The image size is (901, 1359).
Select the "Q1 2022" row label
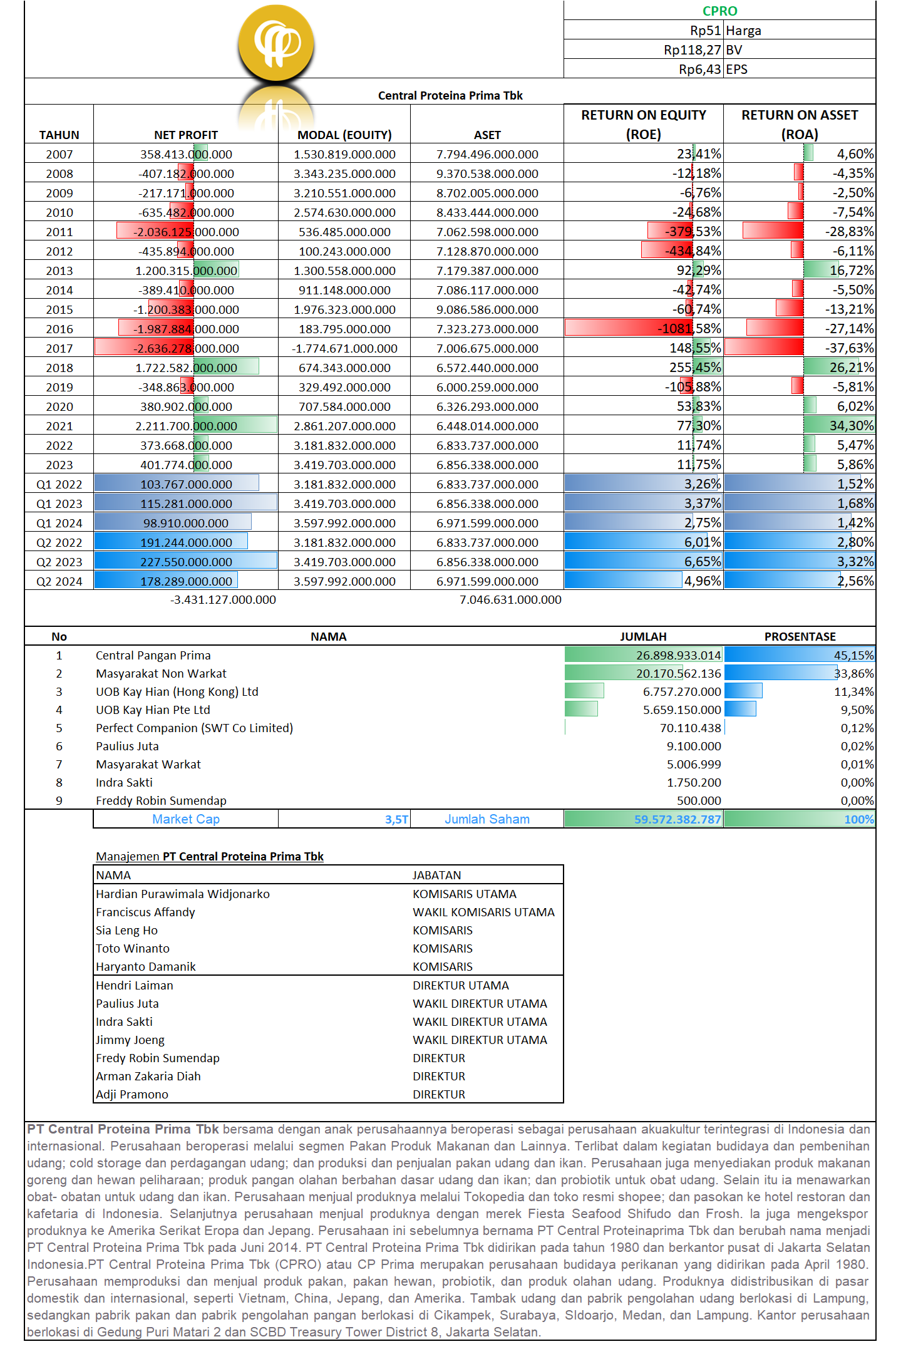59,484
